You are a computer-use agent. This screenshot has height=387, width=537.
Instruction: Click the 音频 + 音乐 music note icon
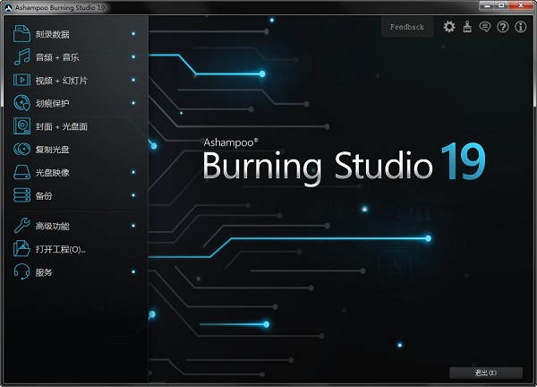click(21, 57)
